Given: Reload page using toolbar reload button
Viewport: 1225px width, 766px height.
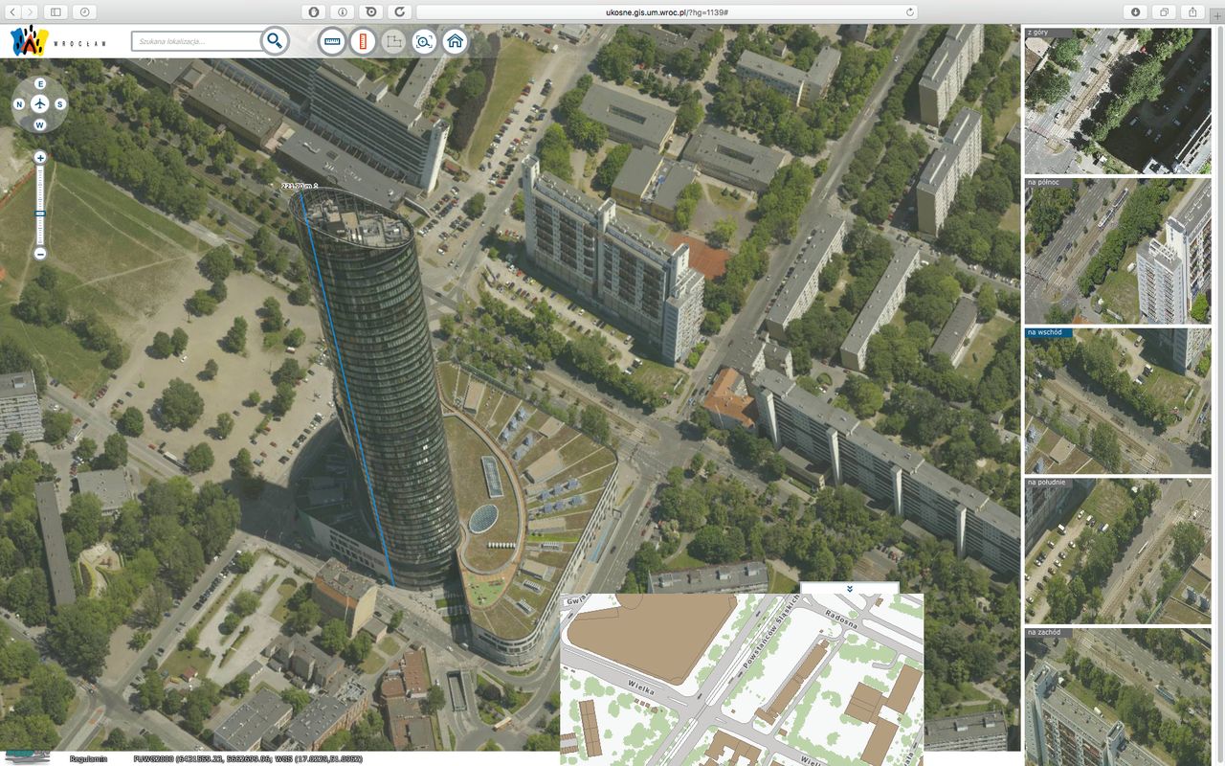Looking at the screenshot, I should [399, 12].
